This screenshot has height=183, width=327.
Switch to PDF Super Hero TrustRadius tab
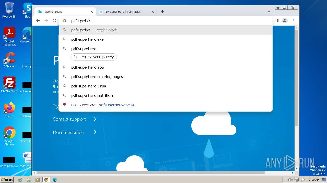tap(126, 12)
